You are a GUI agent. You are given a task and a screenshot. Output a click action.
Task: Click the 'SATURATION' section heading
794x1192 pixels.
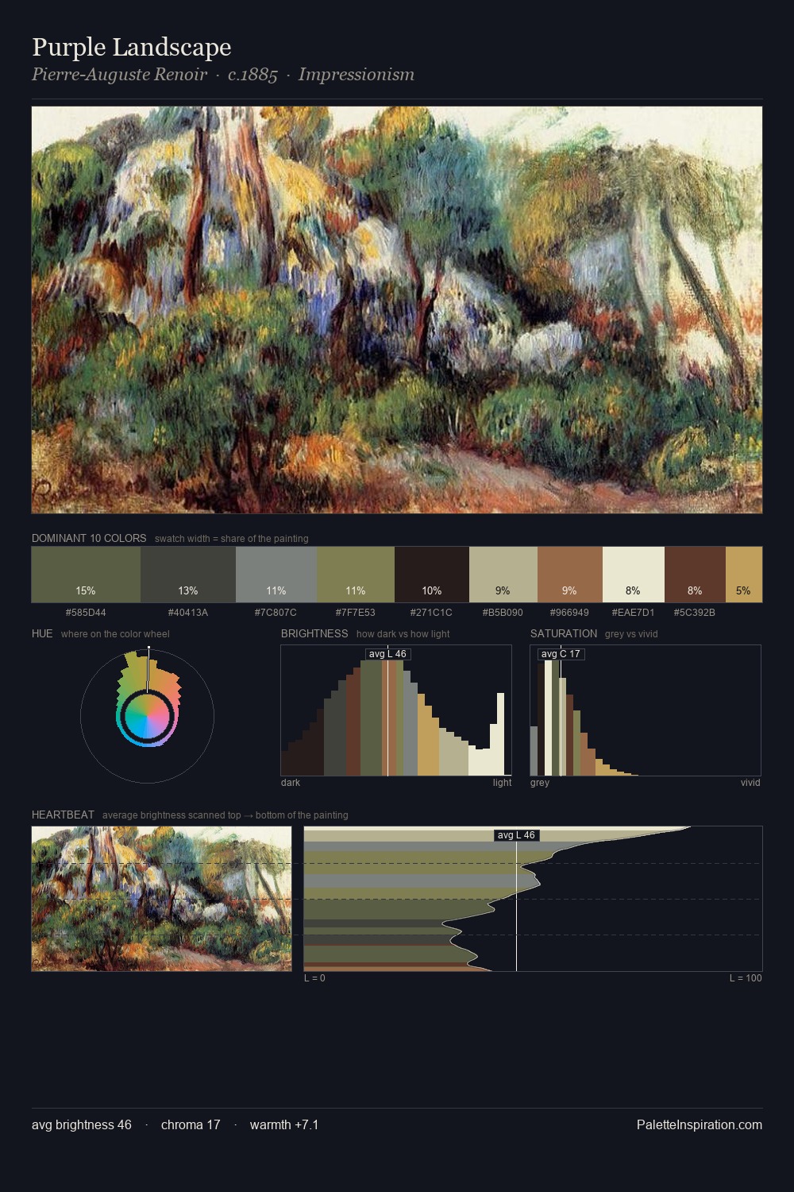(x=564, y=633)
